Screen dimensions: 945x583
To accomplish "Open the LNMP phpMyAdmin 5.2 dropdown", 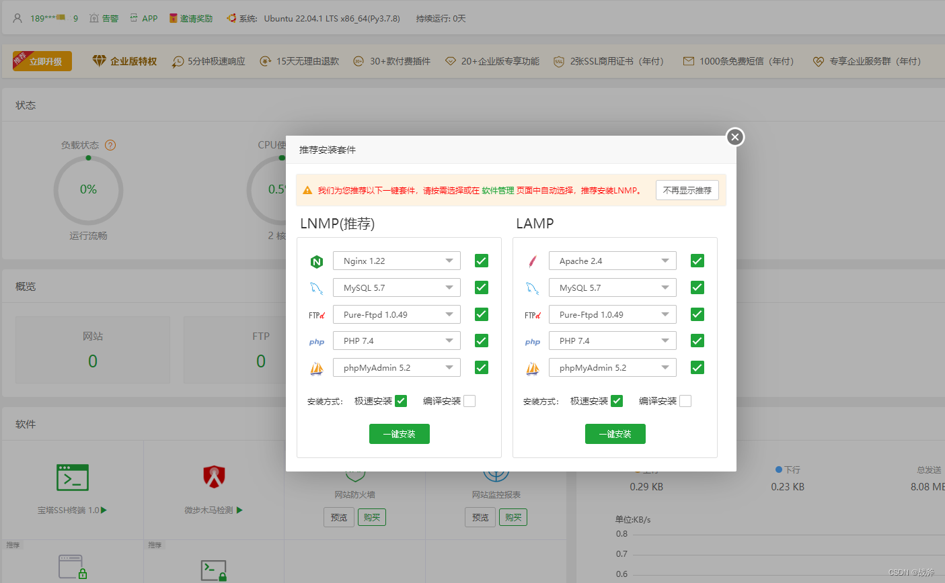I will 397,367.
